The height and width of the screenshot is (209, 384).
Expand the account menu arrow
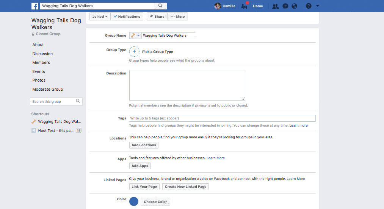click(318, 6)
